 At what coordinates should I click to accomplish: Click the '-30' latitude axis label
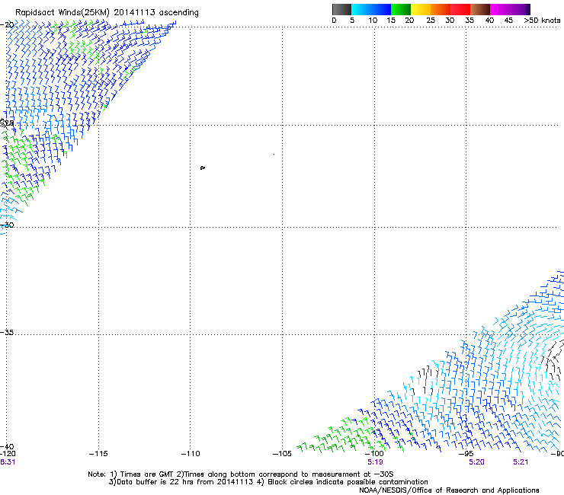pyautogui.click(x=7, y=225)
